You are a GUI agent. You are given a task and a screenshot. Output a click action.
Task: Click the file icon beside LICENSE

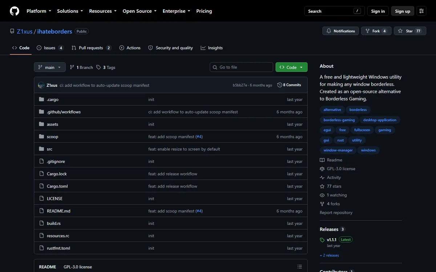tap(41, 199)
